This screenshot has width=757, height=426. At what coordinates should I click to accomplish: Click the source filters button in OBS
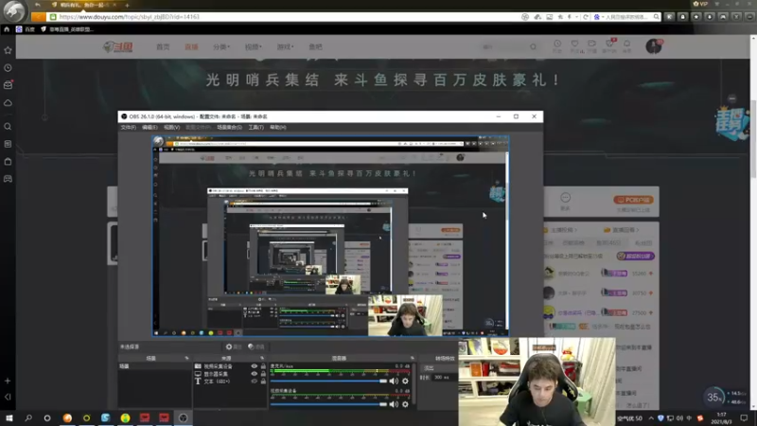[256, 346]
